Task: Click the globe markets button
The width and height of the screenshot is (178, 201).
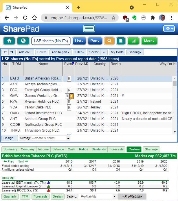Action: tap(23, 41)
